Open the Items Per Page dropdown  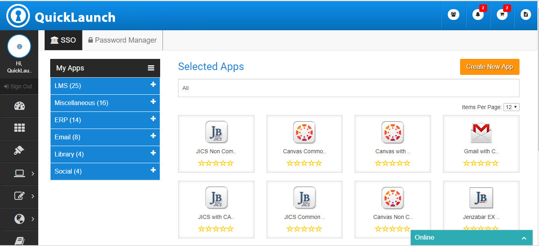click(511, 107)
